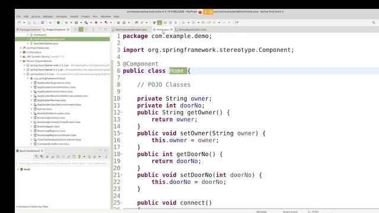Switch to the Package Explorer tab

click(28, 30)
